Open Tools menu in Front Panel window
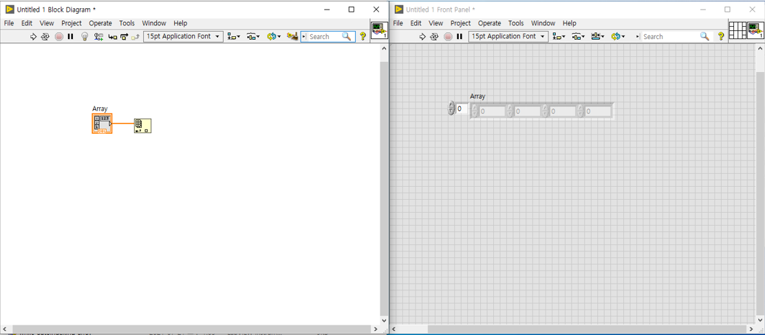Viewport: 765px width, 335px height. click(x=516, y=23)
